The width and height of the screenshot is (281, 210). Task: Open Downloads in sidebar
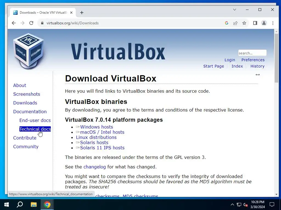click(x=25, y=103)
